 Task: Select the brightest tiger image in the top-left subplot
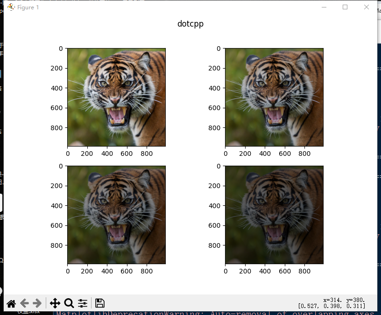117,97
